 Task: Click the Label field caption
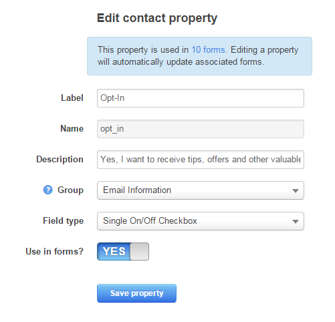tap(72, 98)
